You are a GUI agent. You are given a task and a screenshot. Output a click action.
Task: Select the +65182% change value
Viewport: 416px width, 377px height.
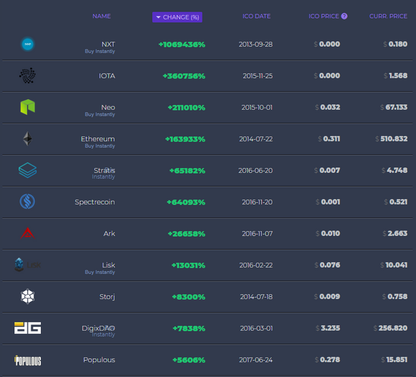[187, 170]
